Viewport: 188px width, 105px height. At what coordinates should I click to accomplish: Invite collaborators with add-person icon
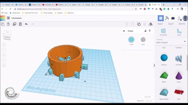click(179, 18)
